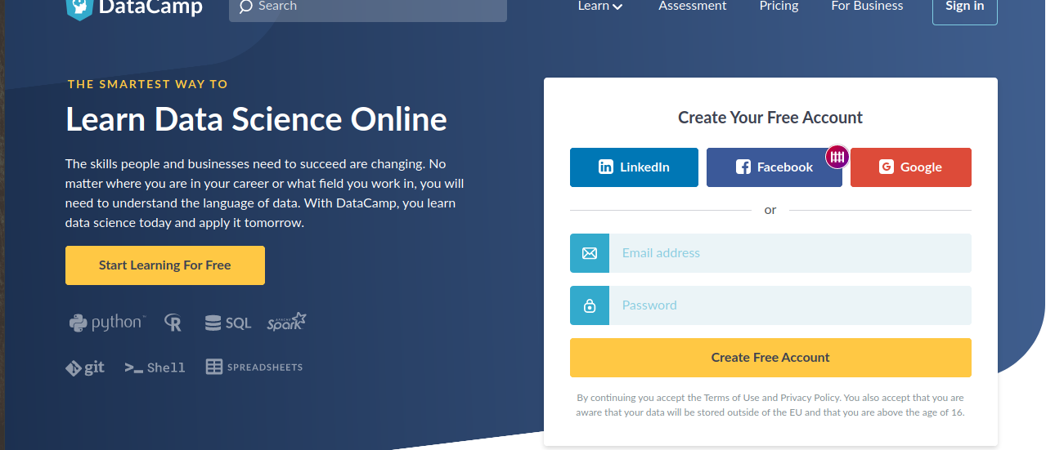Viewport: 1046px width, 450px height.
Task: Click the Create Your Free Account heading
Action: (770, 118)
